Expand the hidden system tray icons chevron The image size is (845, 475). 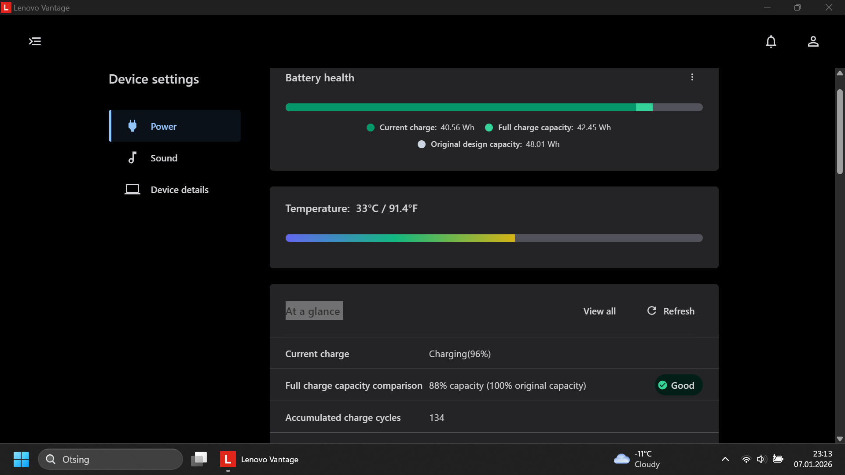pyautogui.click(x=725, y=459)
